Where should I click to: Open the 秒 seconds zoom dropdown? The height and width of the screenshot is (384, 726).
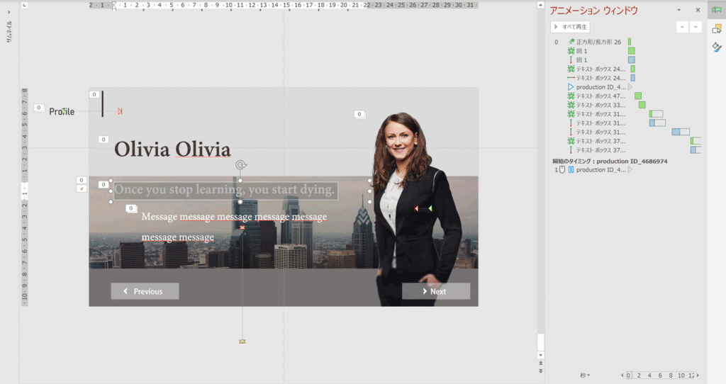(584, 375)
